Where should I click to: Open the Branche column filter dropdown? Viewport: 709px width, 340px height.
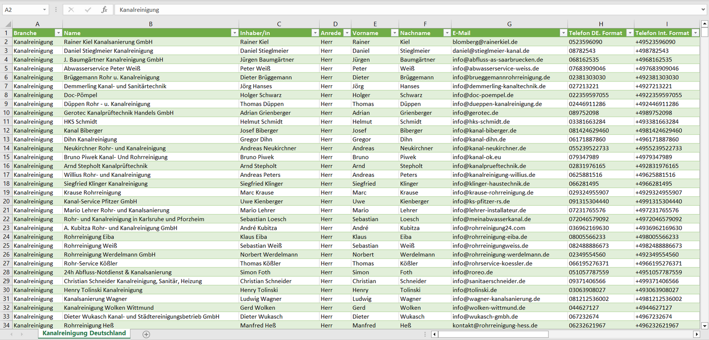(x=58, y=33)
